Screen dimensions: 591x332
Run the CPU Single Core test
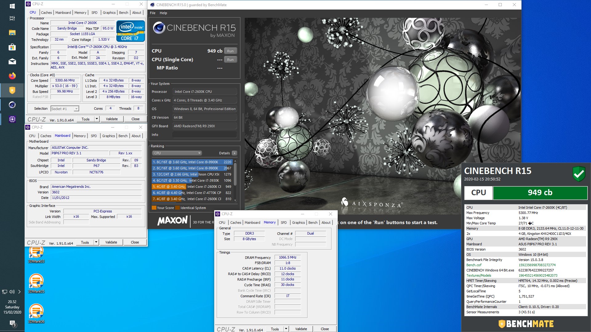coord(231,60)
